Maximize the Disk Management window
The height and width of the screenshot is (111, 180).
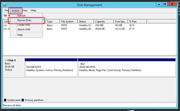click(165, 4)
